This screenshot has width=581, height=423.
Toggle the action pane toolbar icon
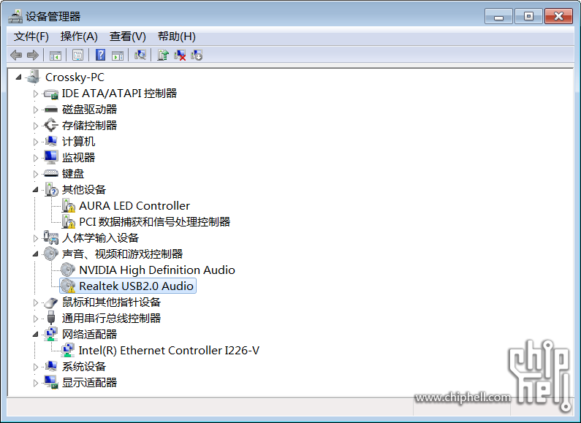(118, 56)
